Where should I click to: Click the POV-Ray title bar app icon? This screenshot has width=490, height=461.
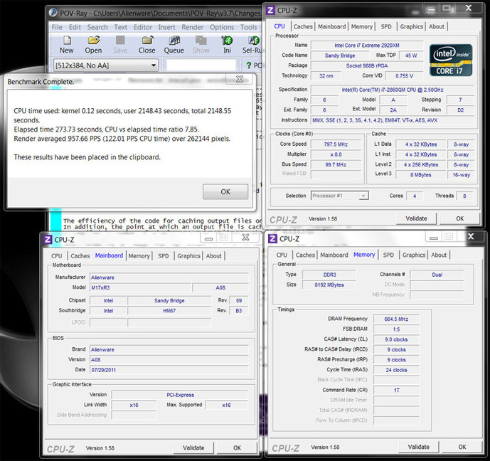point(53,13)
